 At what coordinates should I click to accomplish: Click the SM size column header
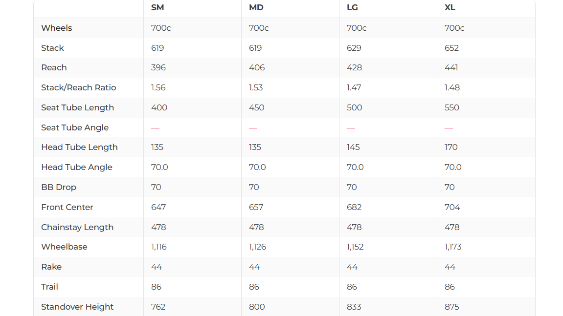click(158, 8)
